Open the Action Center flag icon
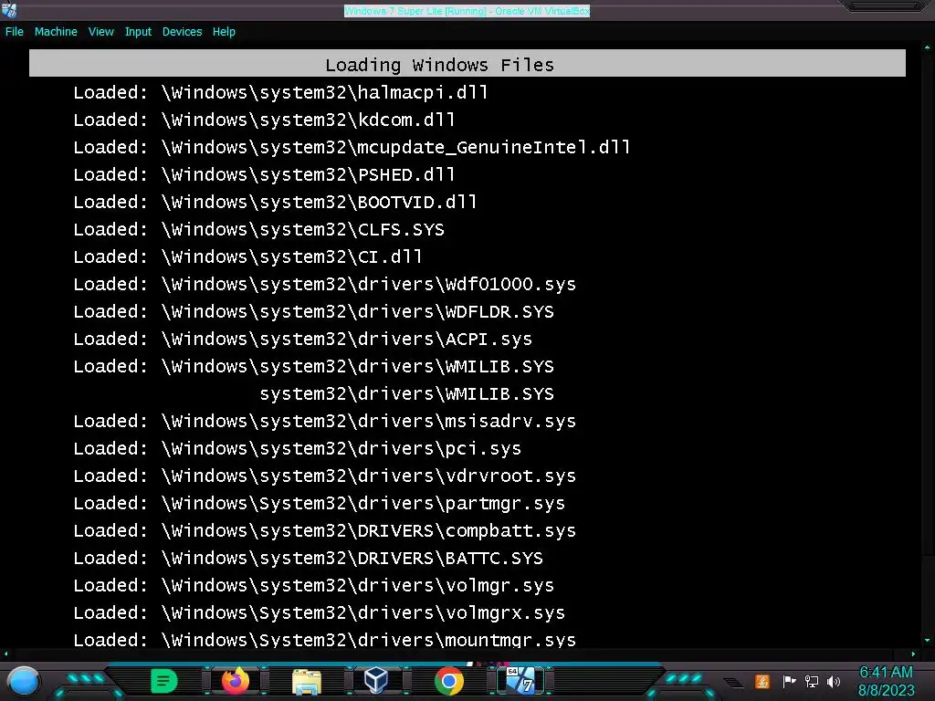 pos(789,681)
